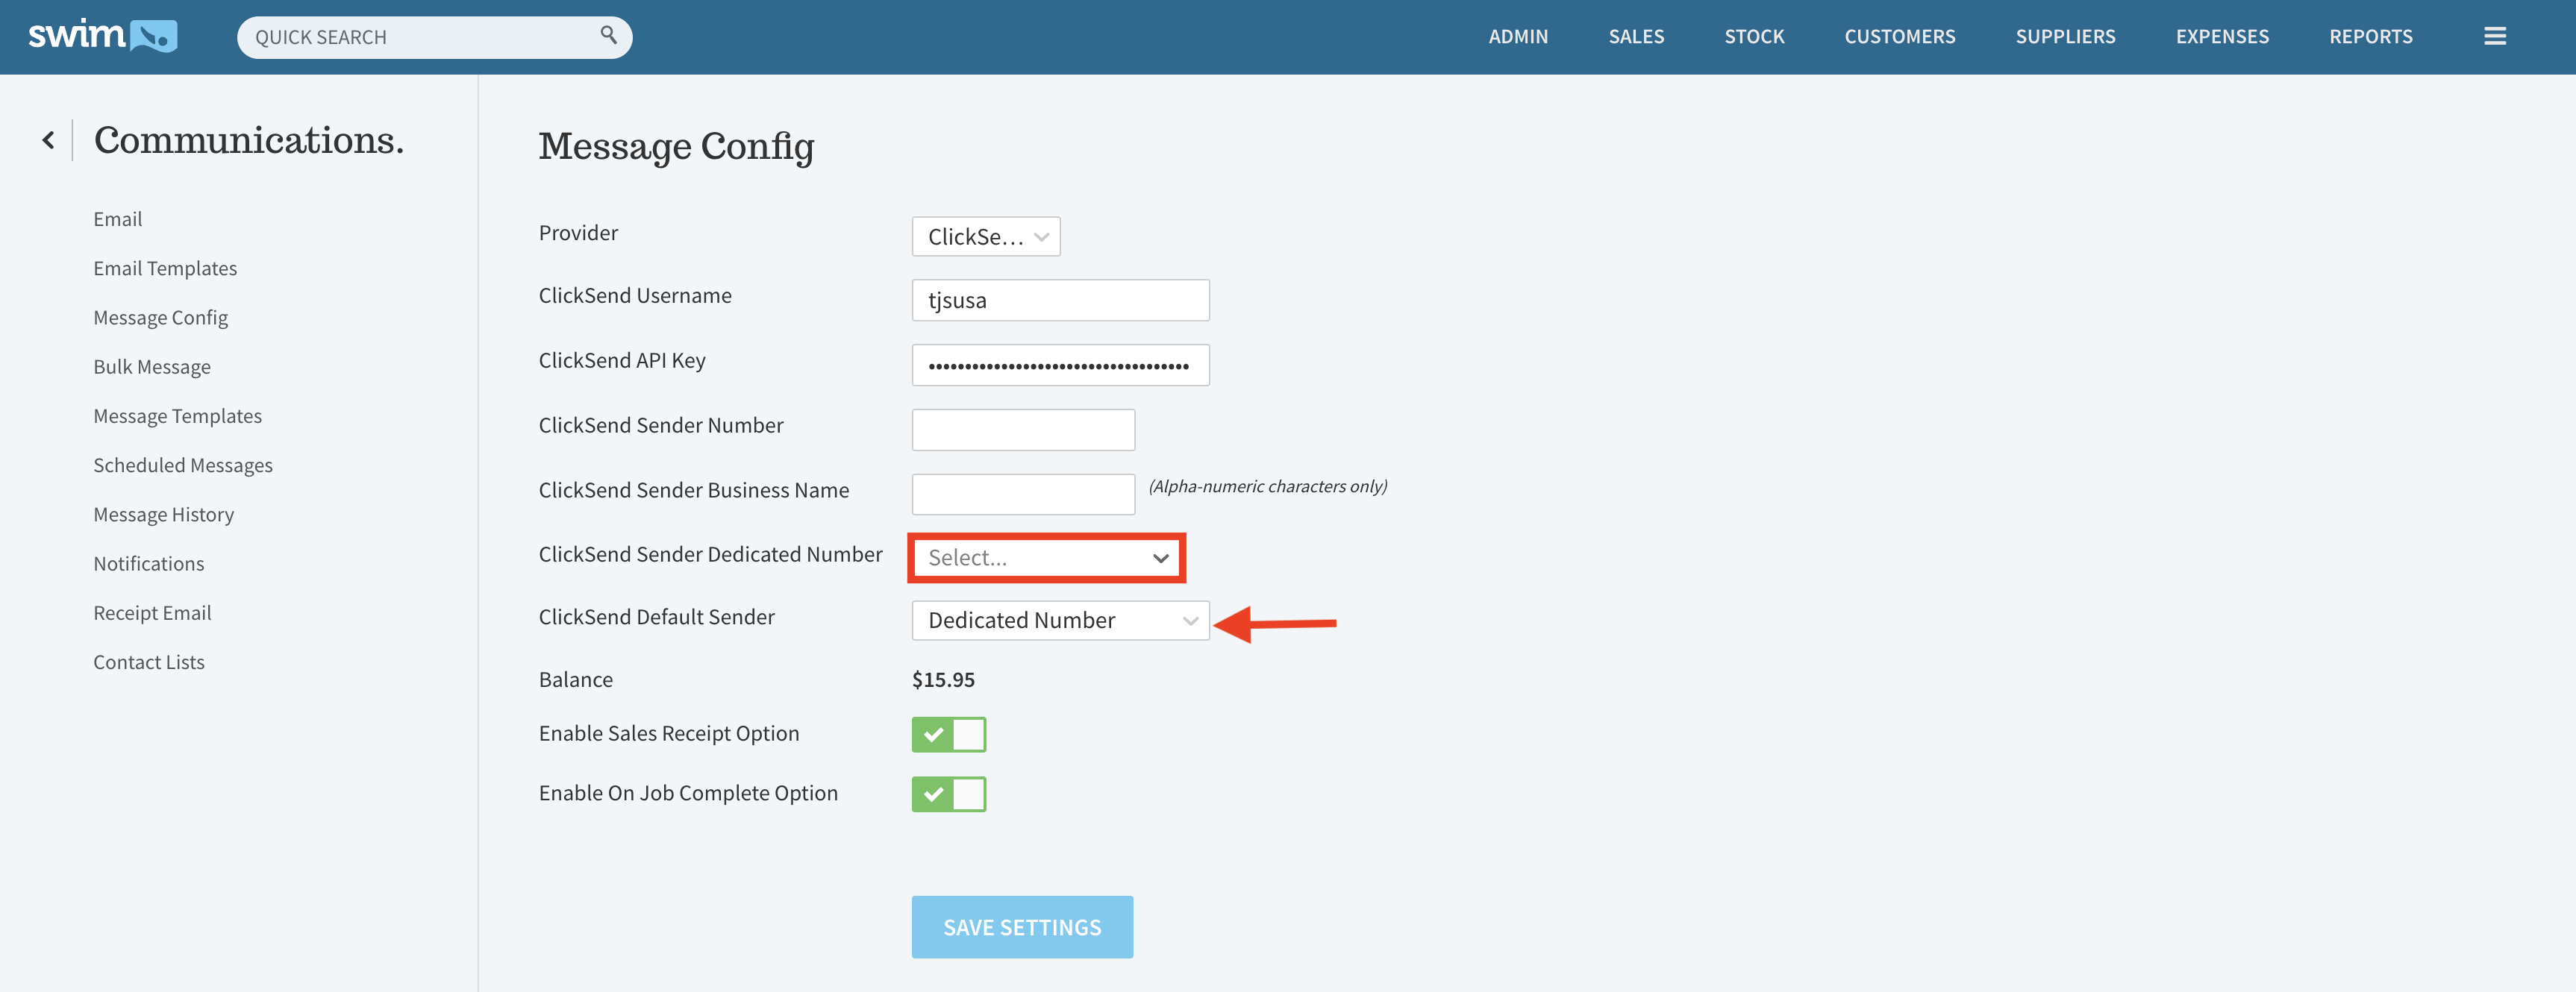Click the ClickSend API Key field
2576x992 pixels.
click(x=1060, y=365)
